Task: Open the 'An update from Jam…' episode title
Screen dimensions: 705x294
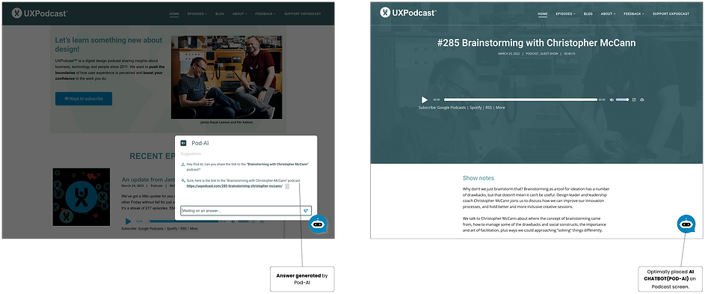Action: (x=148, y=180)
